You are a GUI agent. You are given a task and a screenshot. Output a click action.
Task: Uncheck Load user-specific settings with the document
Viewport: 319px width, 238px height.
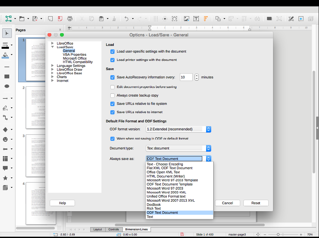(112, 52)
